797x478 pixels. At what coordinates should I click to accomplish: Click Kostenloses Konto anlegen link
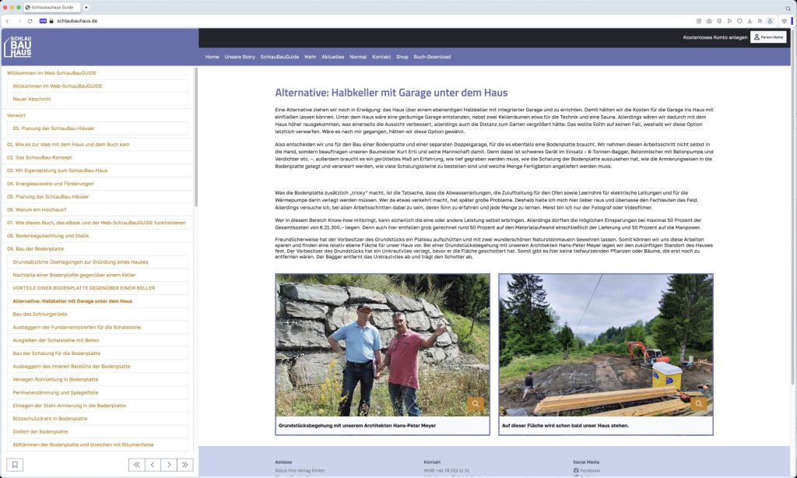pos(714,37)
